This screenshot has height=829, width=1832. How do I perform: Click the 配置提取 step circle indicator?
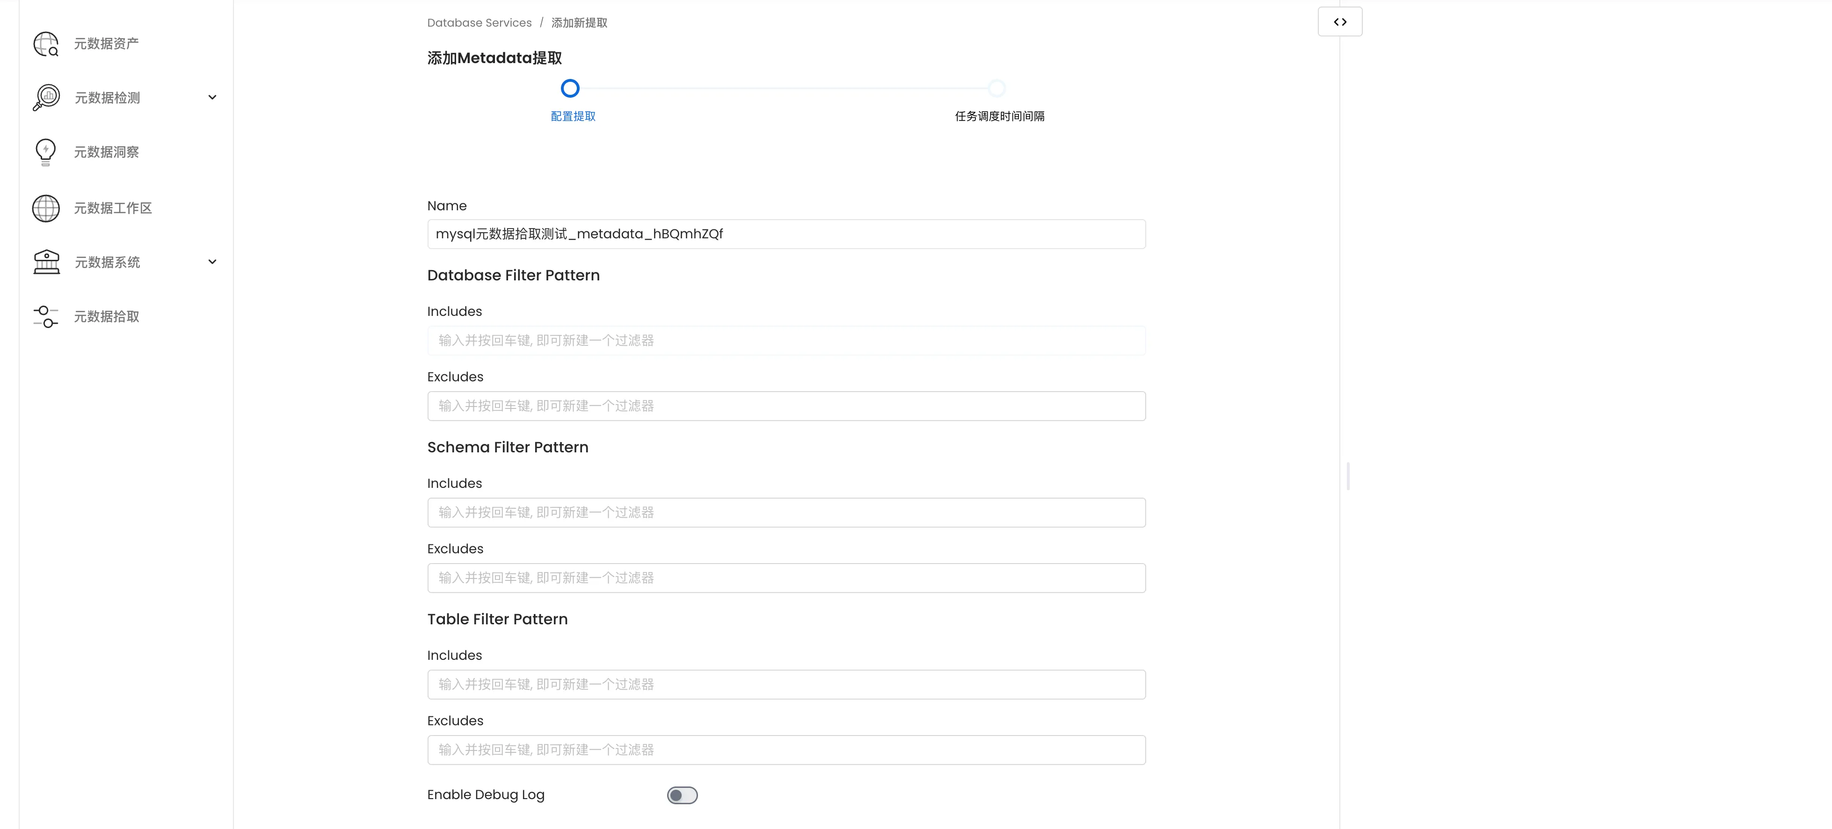570,89
